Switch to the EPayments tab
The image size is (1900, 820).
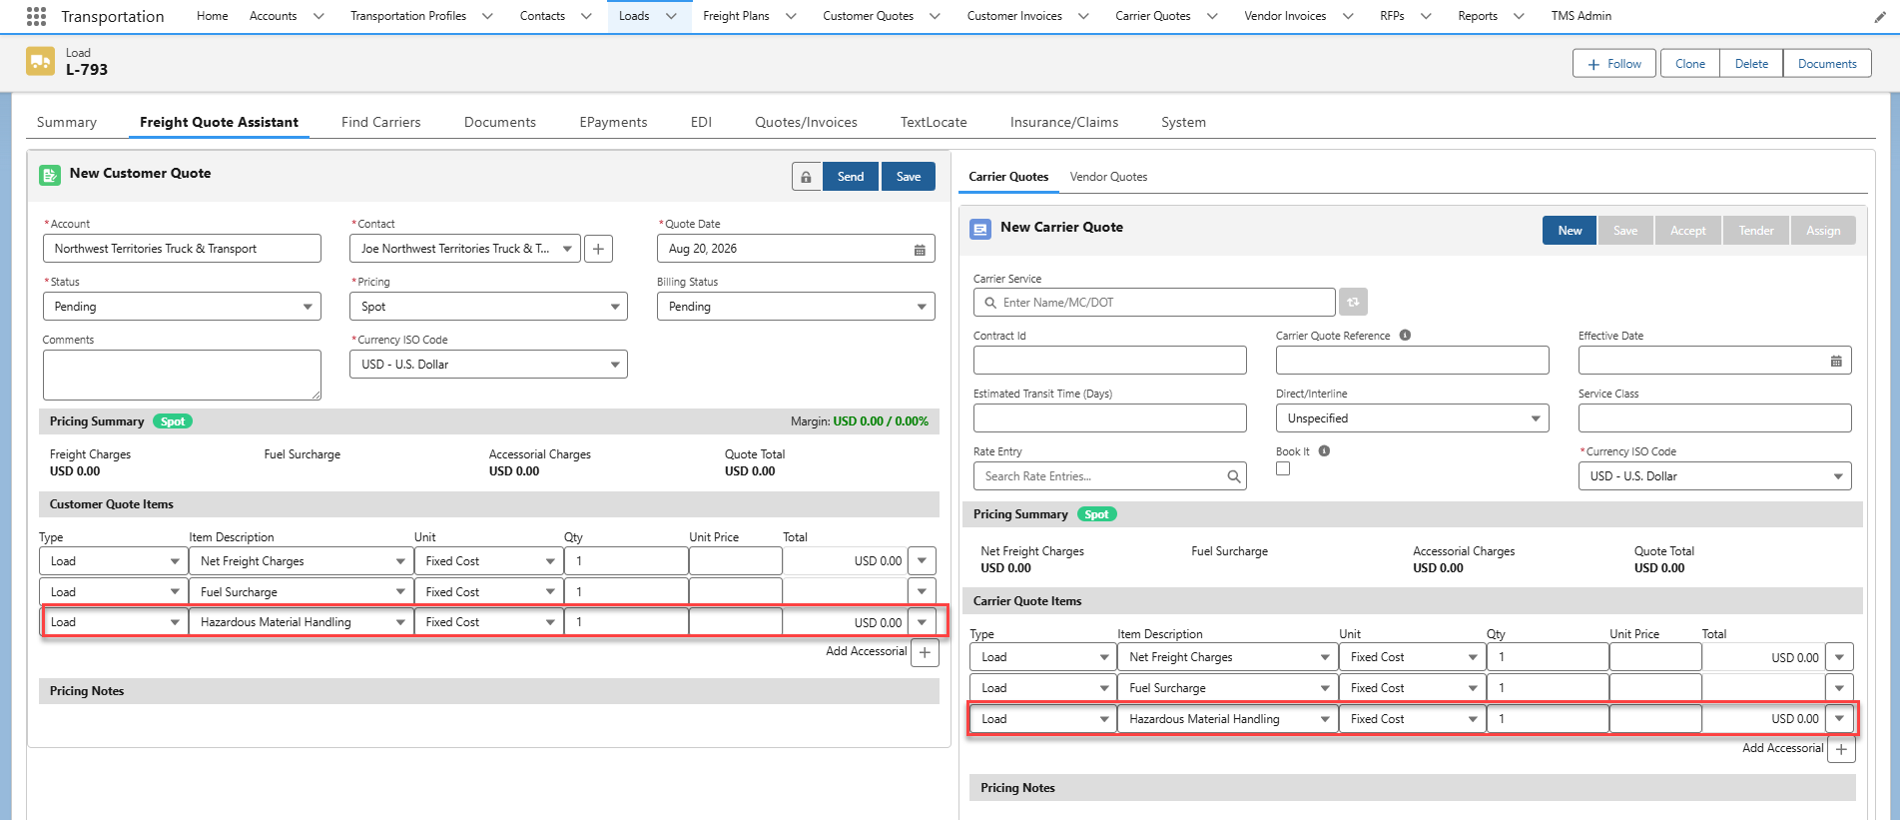(x=613, y=122)
